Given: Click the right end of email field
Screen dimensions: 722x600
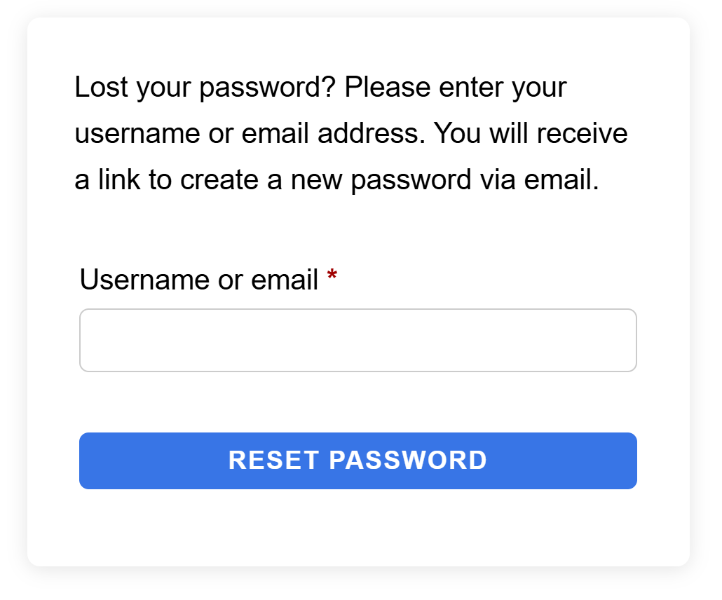Looking at the screenshot, I should pyautogui.click(x=624, y=341).
